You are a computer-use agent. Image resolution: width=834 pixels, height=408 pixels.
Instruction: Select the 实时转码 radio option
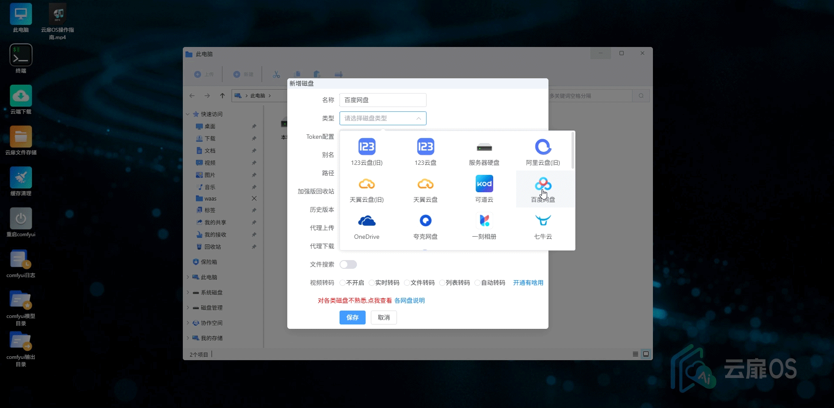384,283
